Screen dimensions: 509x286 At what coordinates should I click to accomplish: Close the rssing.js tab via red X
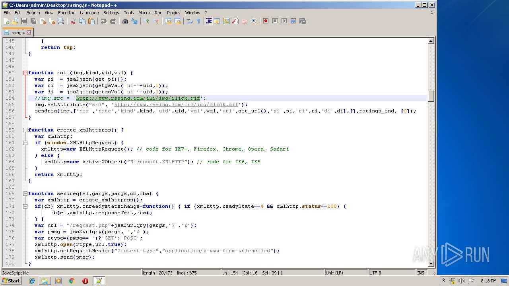pos(29,33)
